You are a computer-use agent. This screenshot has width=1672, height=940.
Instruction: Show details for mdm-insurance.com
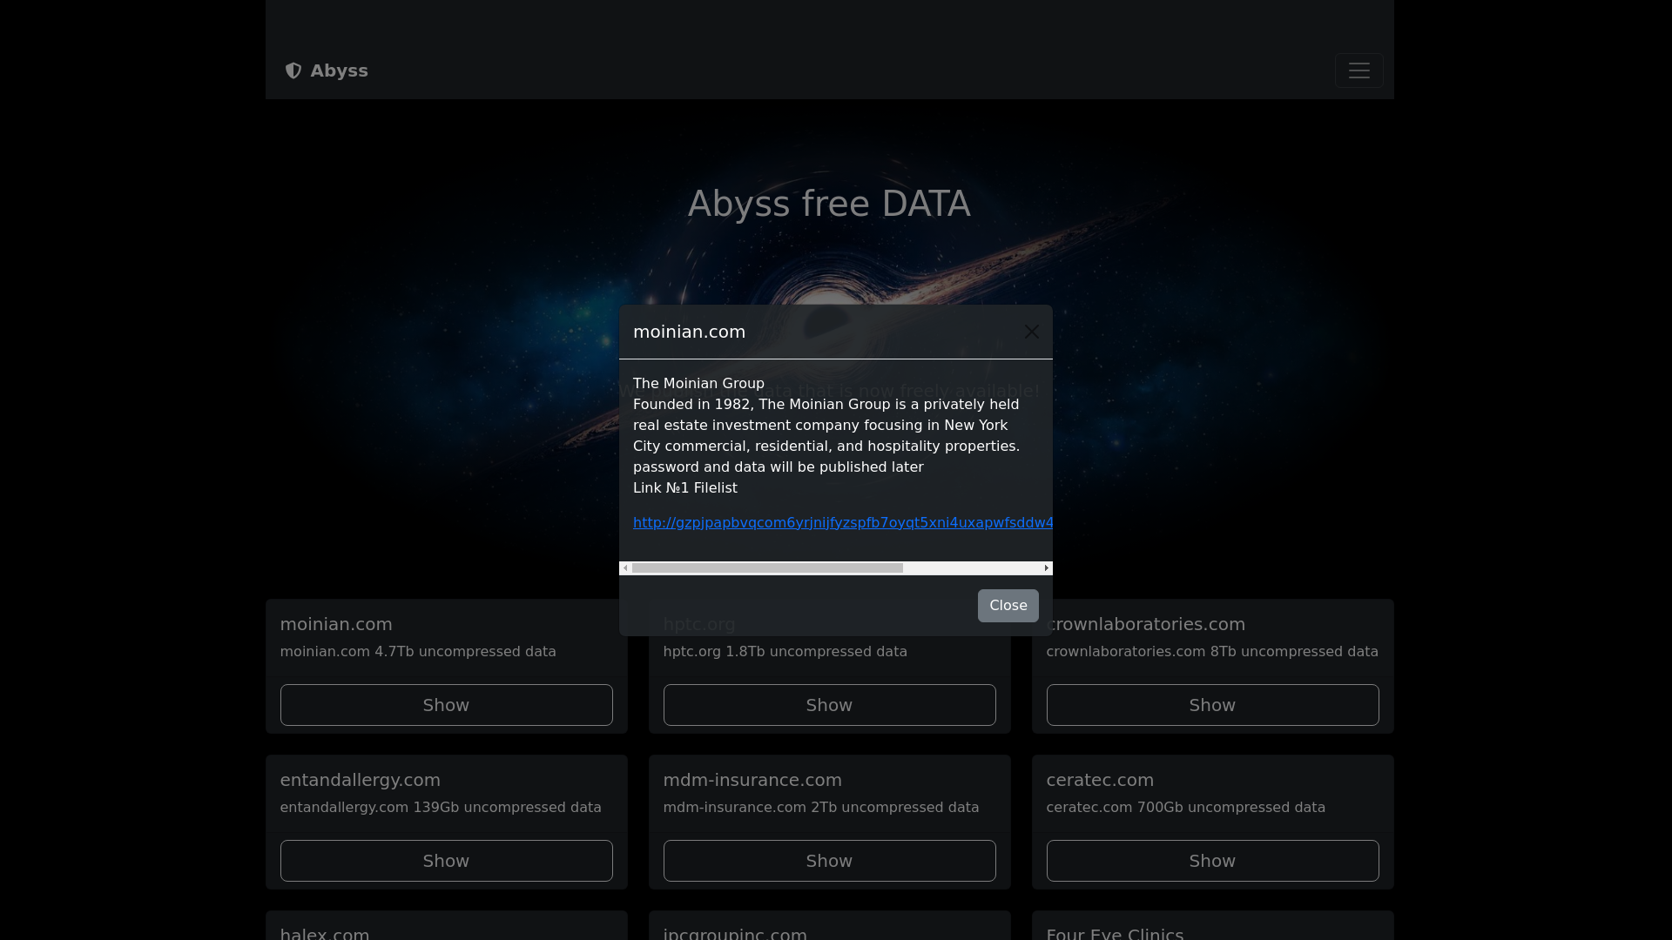click(829, 861)
